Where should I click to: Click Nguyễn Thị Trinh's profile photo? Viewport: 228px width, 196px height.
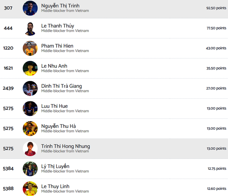point(30,8)
